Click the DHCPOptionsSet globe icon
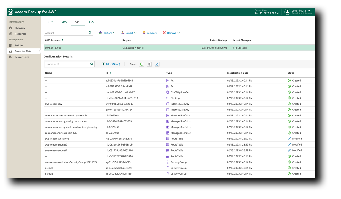 [168, 92]
